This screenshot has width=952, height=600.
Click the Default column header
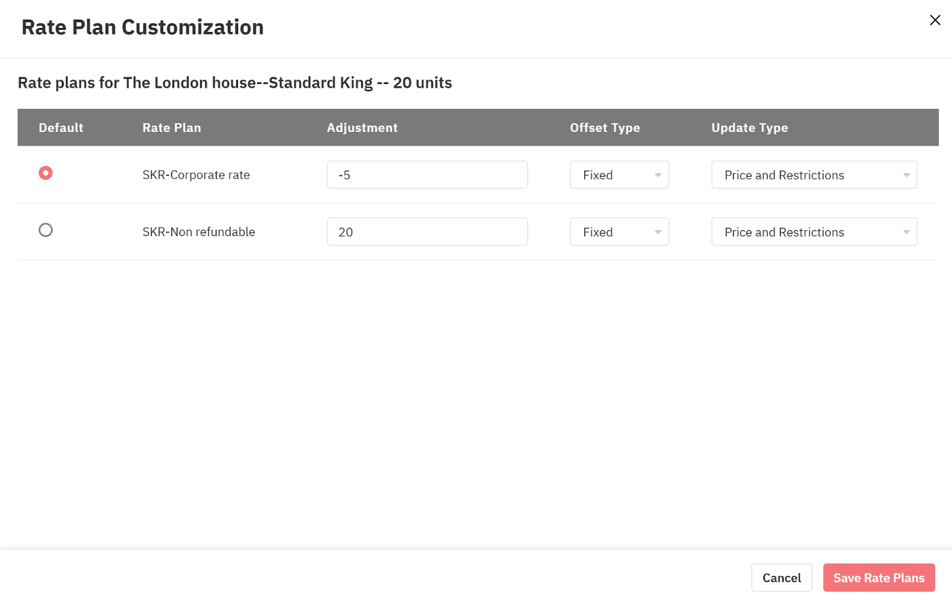pyautogui.click(x=61, y=128)
